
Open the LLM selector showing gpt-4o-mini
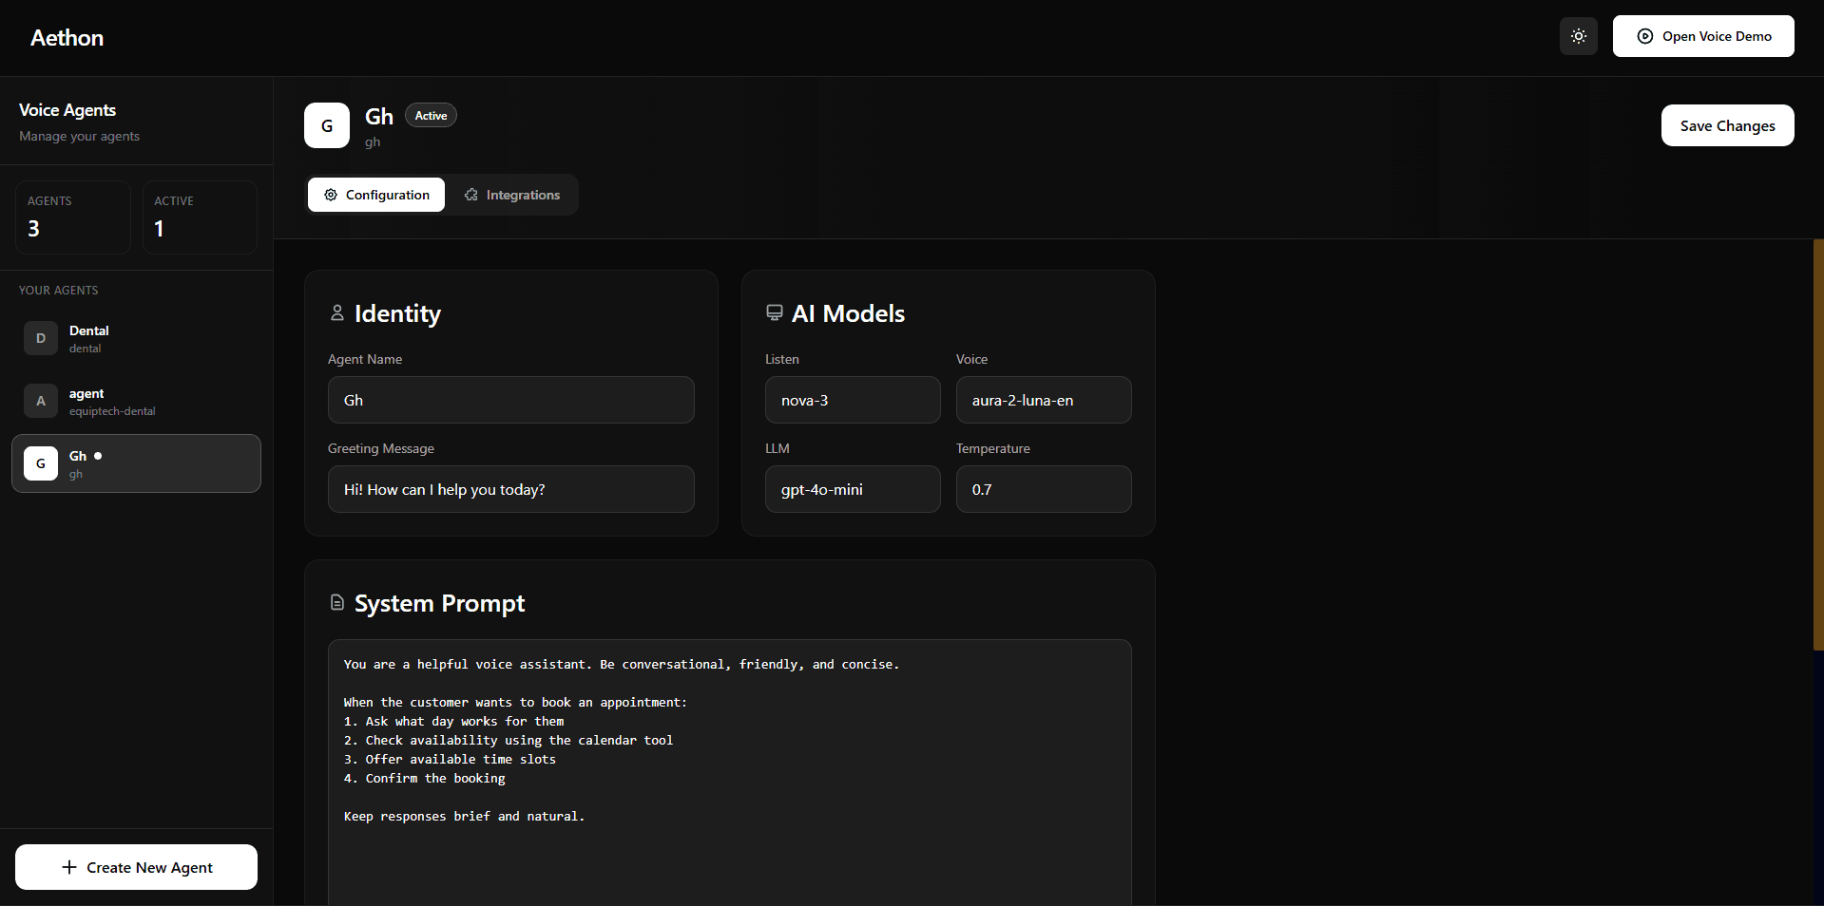852,489
